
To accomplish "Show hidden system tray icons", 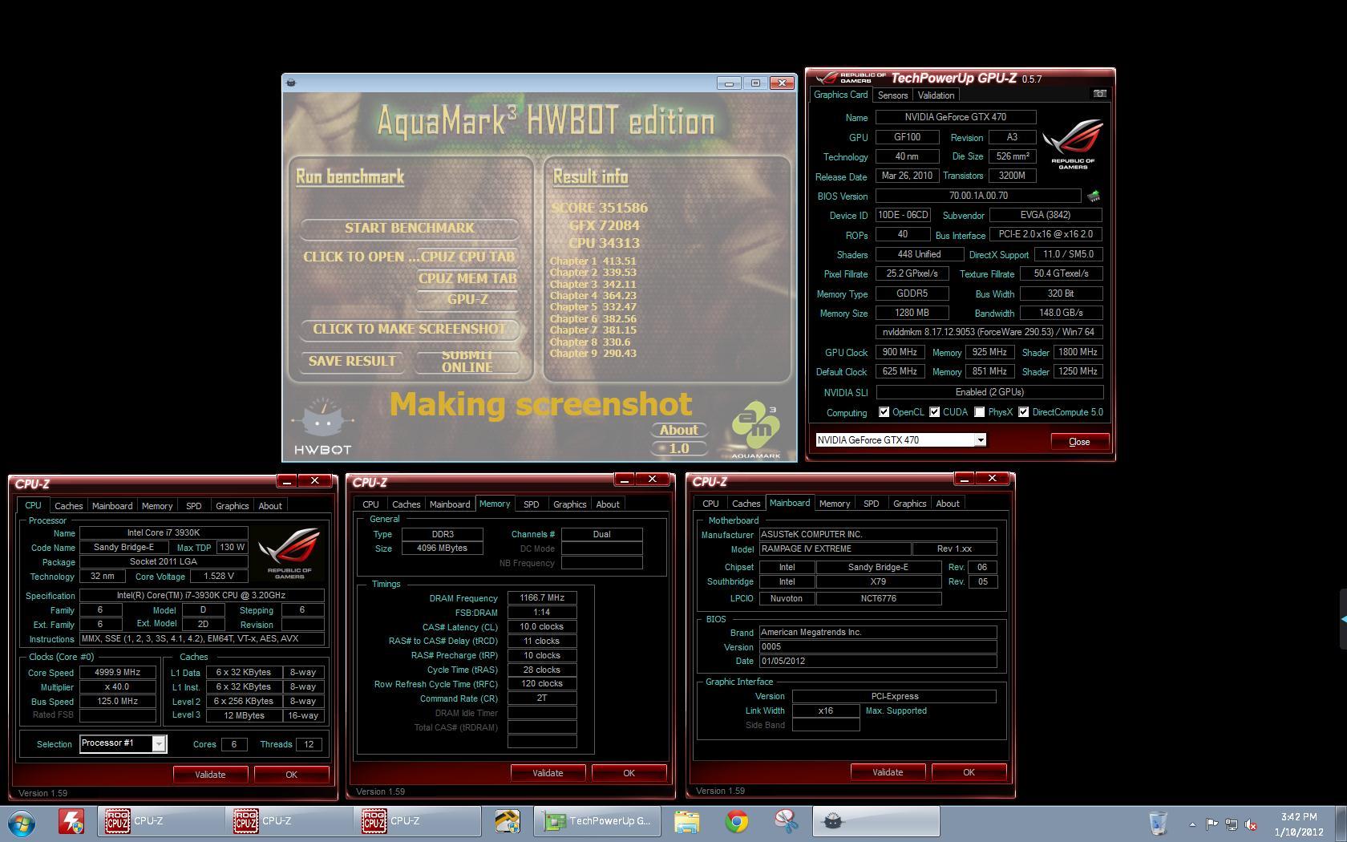I will click(x=1192, y=824).
